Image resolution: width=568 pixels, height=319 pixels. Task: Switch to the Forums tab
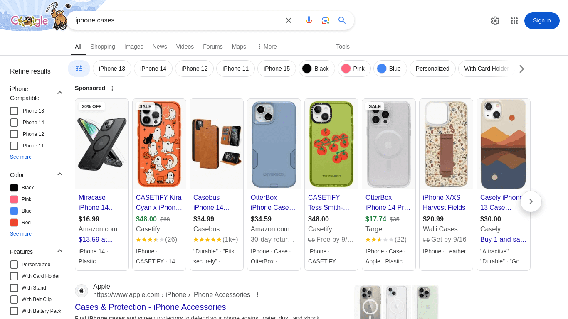[213, 47]
